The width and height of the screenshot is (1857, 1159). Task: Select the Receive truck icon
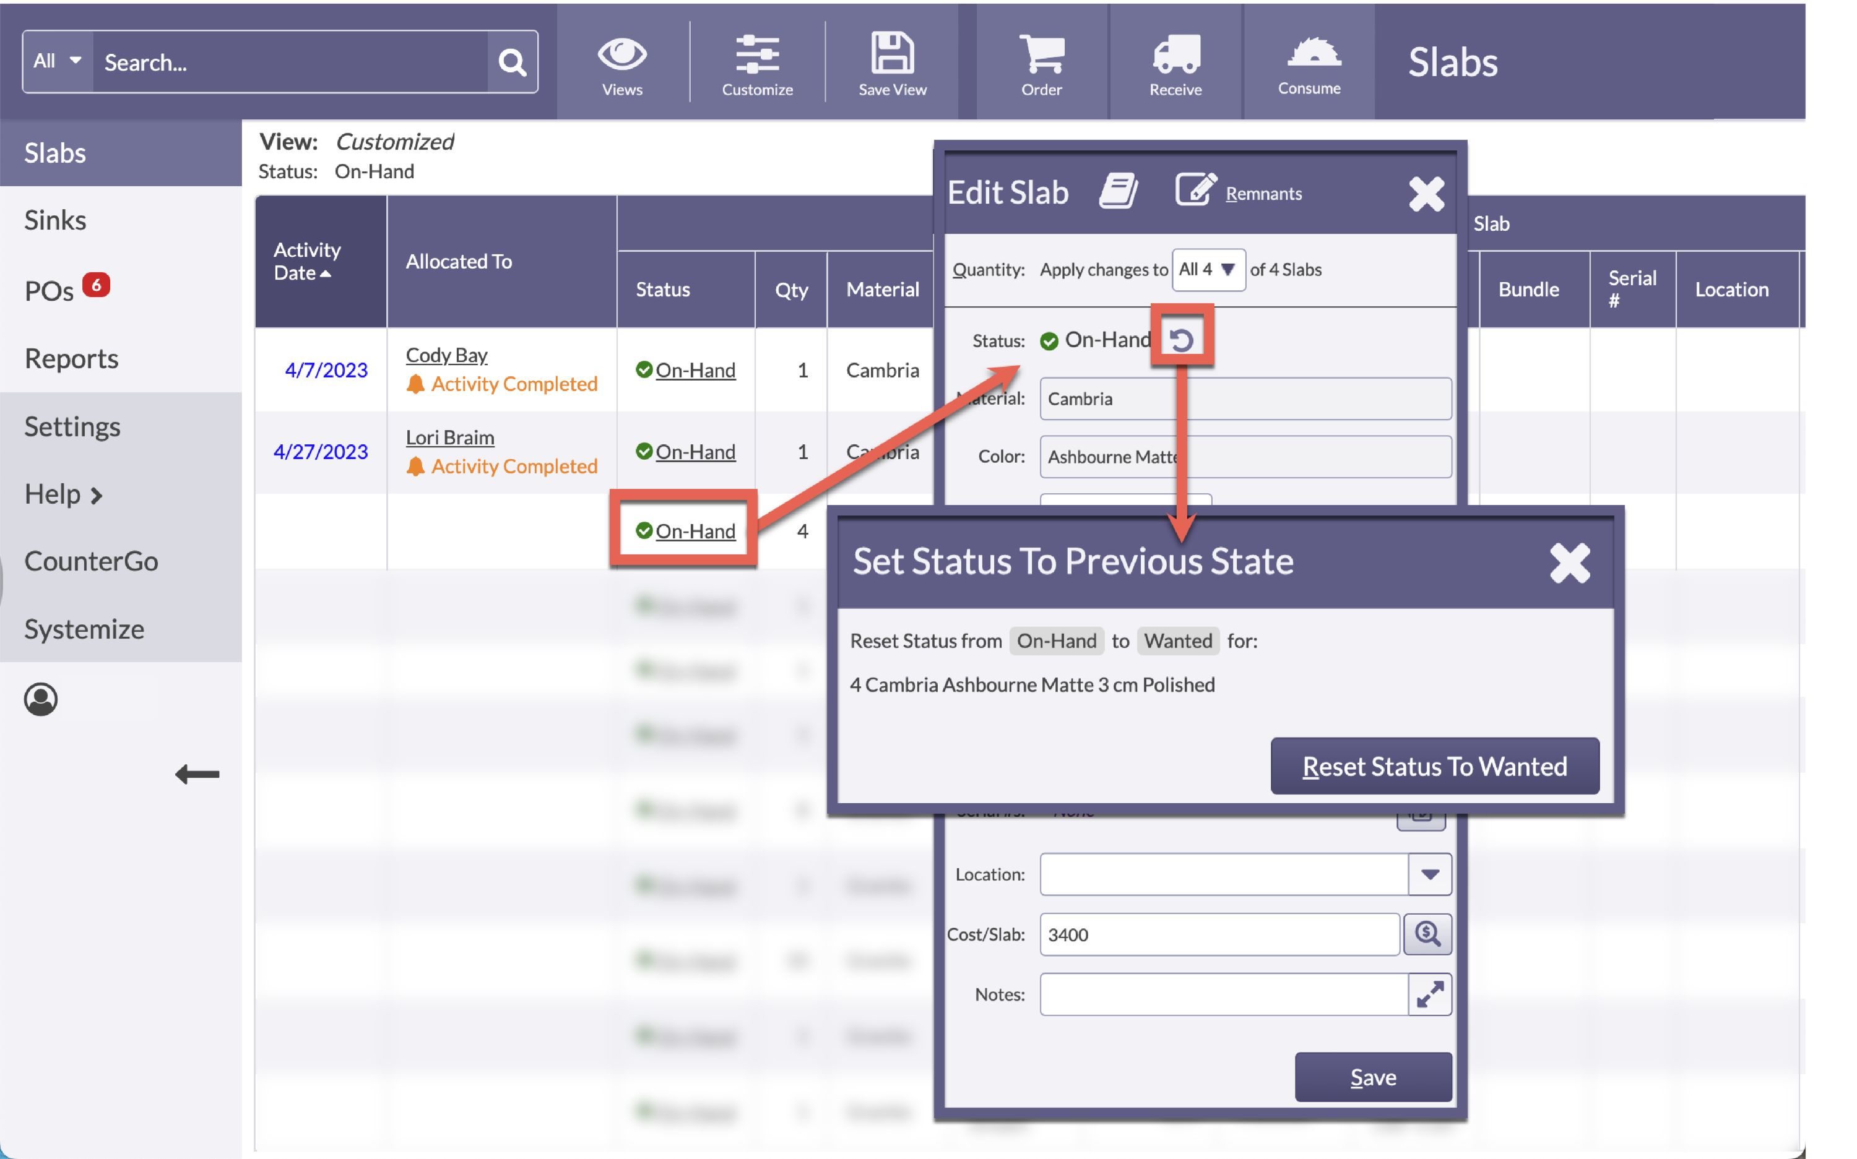(x=1175, y=54)
